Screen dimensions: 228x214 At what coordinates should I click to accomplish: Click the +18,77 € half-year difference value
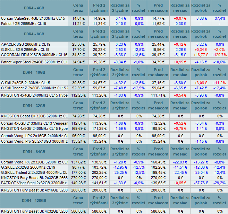click(x=201, y=55)
